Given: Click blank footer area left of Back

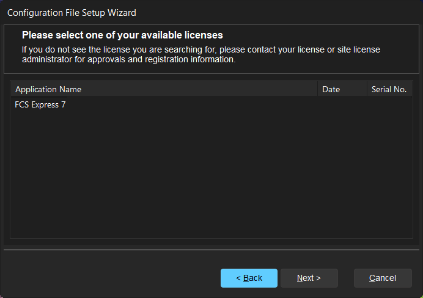Looking at the screenshot, I should (110, 278).
